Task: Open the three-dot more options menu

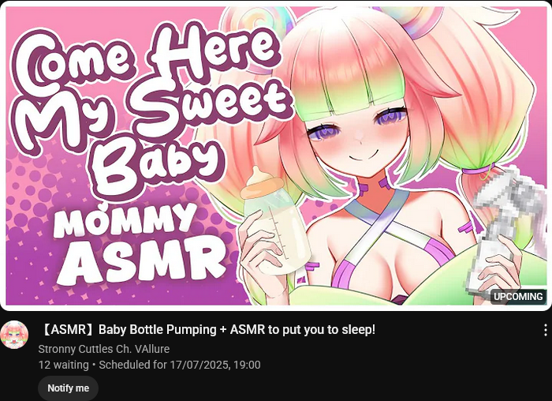Action: pyautogui.click(x=546, y=330)
